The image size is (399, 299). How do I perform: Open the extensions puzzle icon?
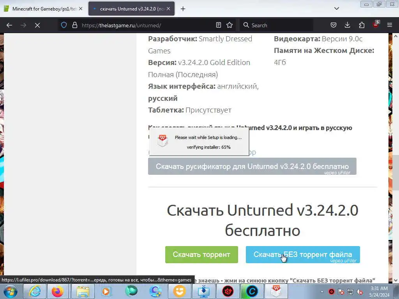pyautogui.click(x=362, y=25)
